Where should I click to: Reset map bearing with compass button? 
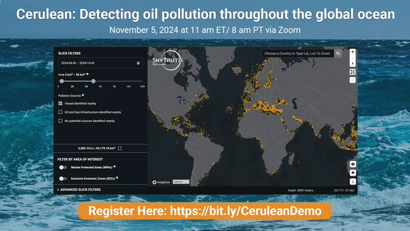coord(353,64)
